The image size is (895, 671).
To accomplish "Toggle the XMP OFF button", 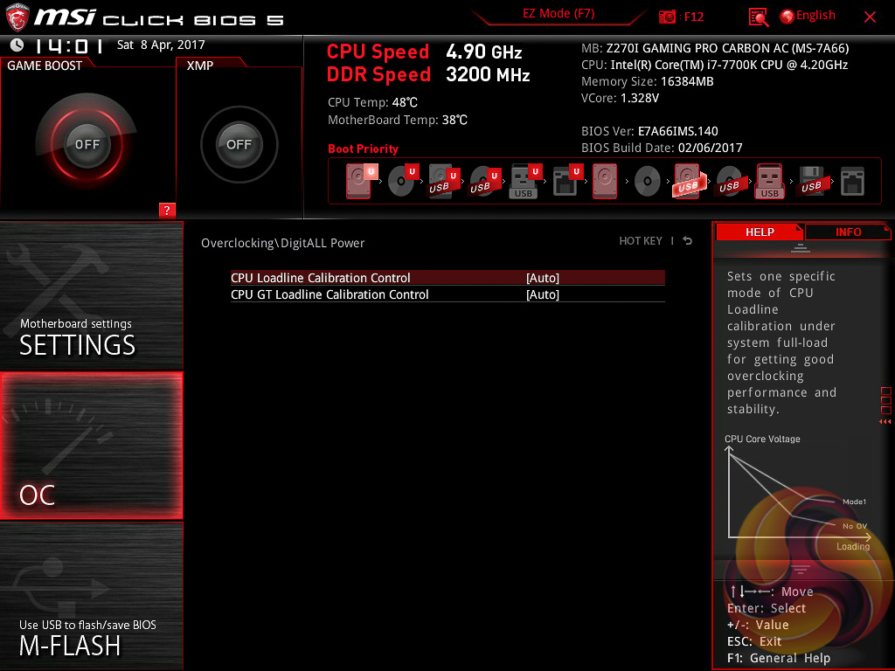I will [x=239, y=144].
